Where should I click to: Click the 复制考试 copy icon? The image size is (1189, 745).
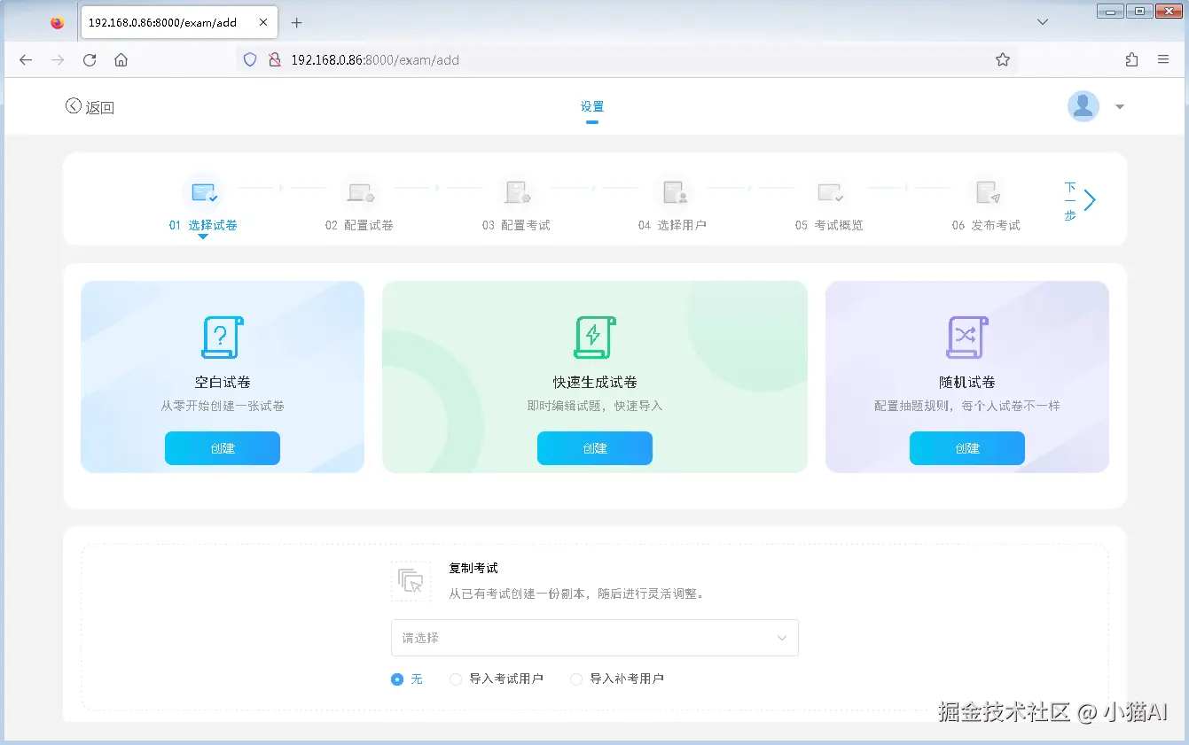[x=411, y=580]
